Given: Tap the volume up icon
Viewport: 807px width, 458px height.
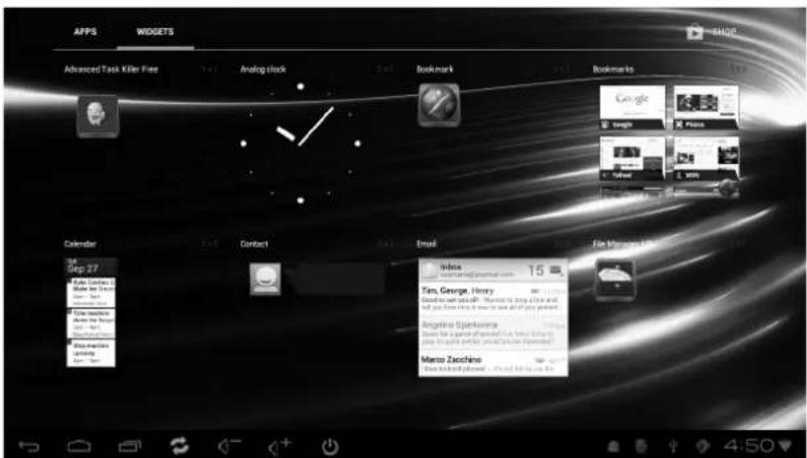Looking at the screenshot, I should (279, 446).
